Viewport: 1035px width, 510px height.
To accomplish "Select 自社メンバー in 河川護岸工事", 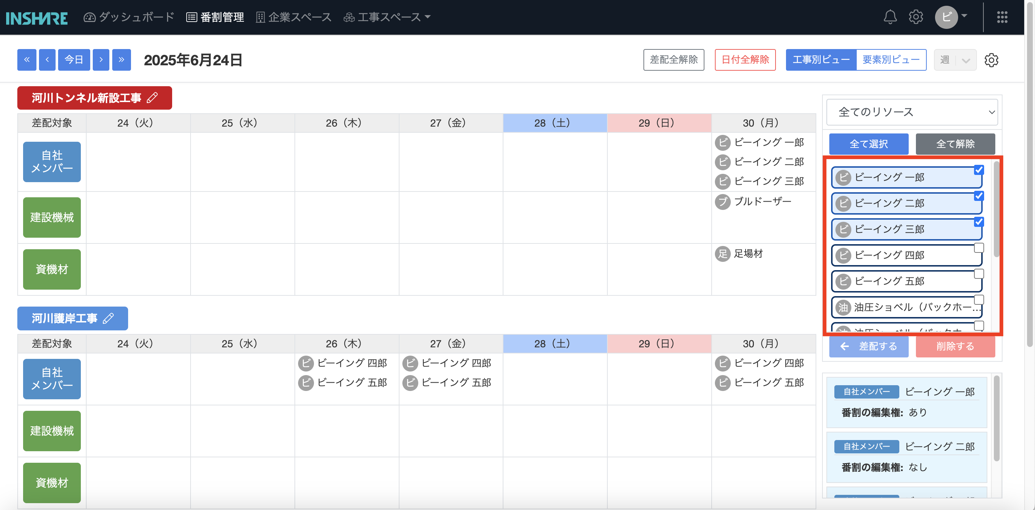I will (x=52, y=379).
